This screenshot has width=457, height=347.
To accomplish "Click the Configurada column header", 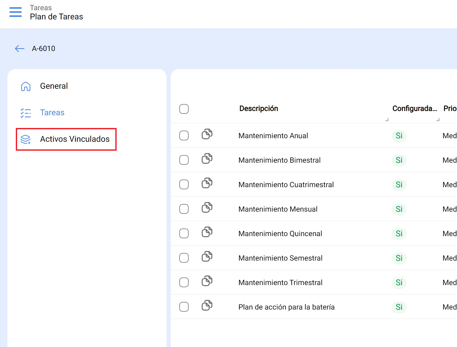I will coord(414,109).
